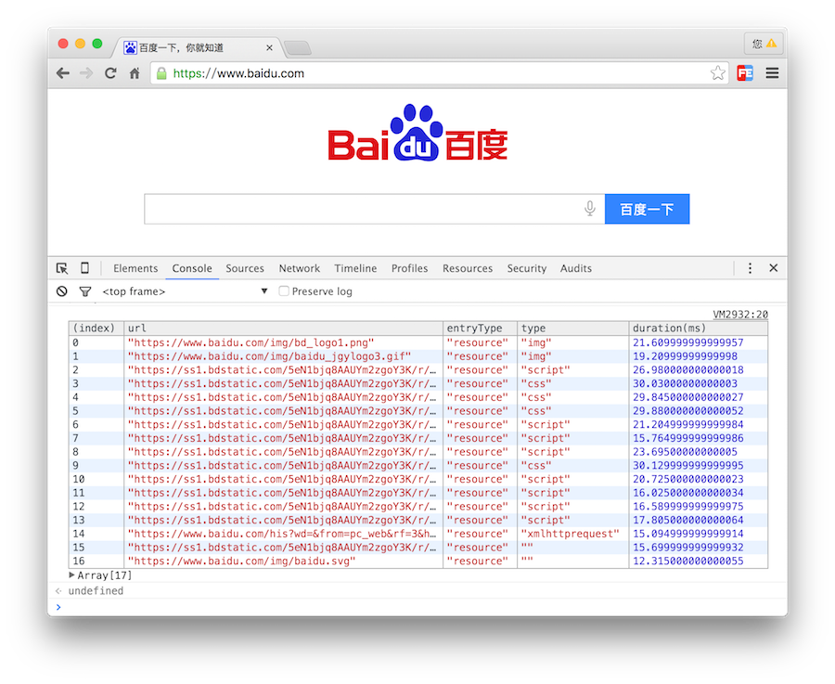Switch to the Elements tab
Image resolution: width=835 pixels, height=684 pixels.
tap(135, 268)
